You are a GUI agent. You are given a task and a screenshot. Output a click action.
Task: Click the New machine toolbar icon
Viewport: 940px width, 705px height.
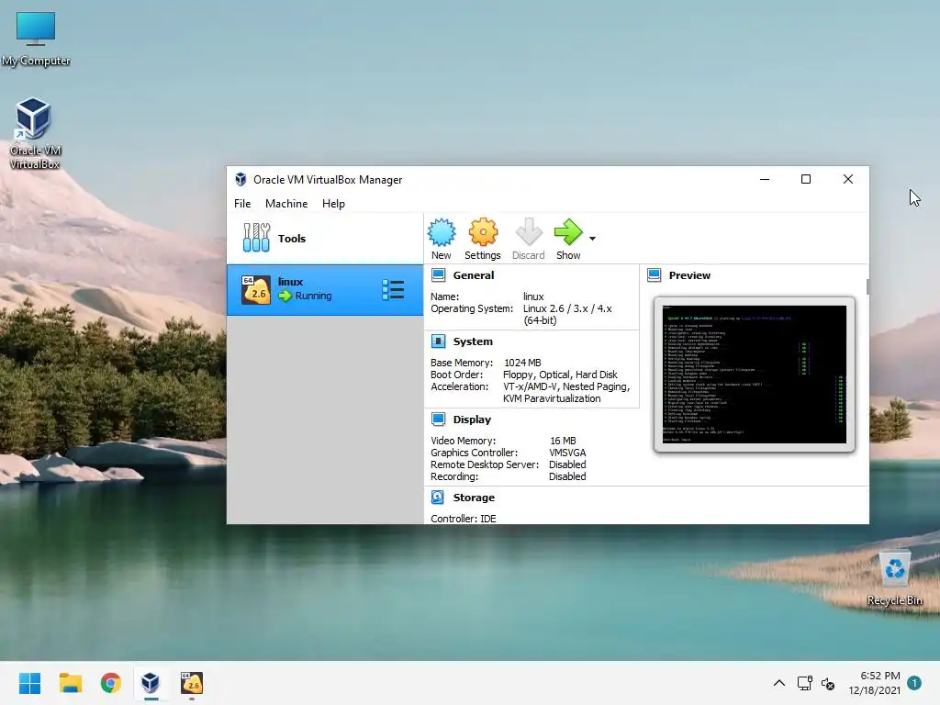(x=442, y=239)
